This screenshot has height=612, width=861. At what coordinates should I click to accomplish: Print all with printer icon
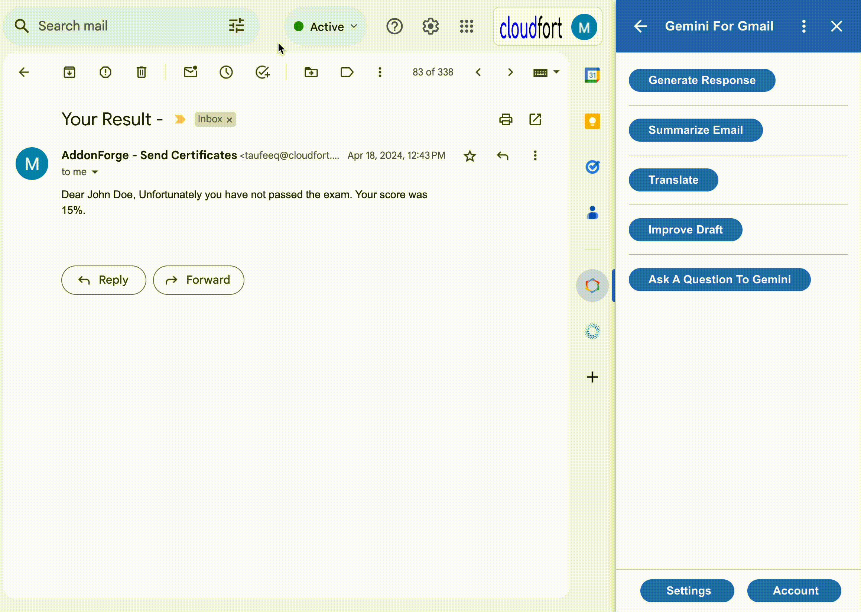click(x=506, y=119)
